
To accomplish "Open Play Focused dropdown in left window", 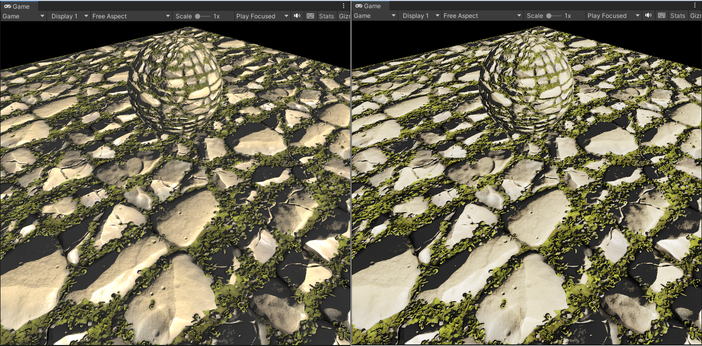I will tap(262, 16).
